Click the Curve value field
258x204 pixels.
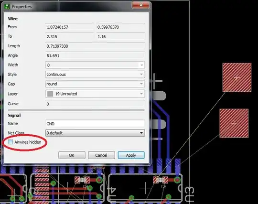coord(95,104)
